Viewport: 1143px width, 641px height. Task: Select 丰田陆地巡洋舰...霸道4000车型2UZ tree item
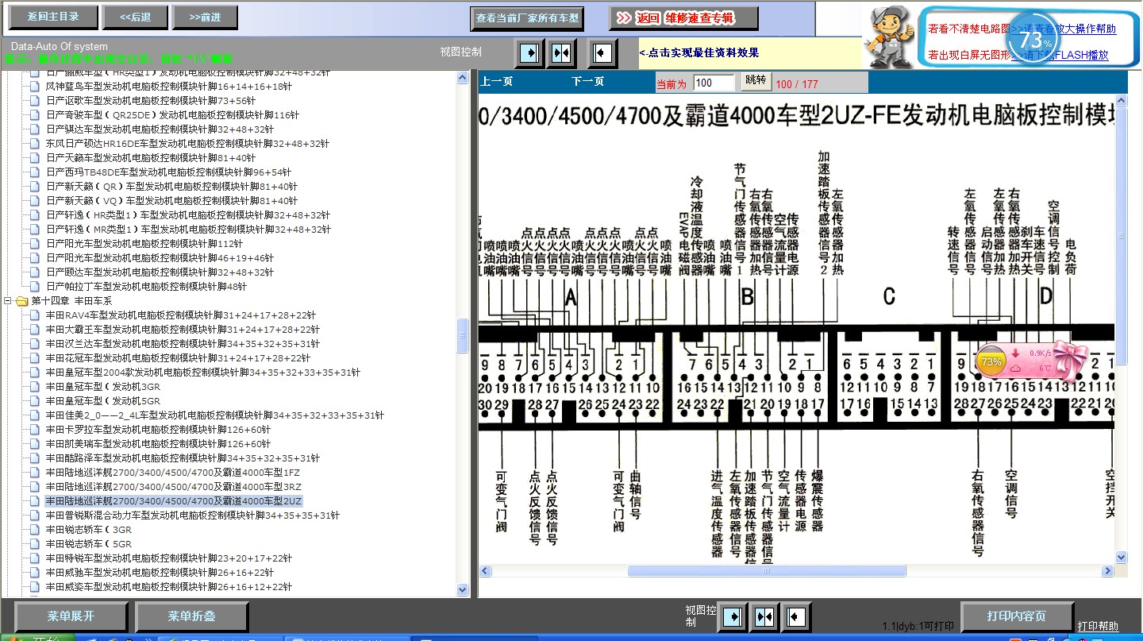(x=174, y=501)
